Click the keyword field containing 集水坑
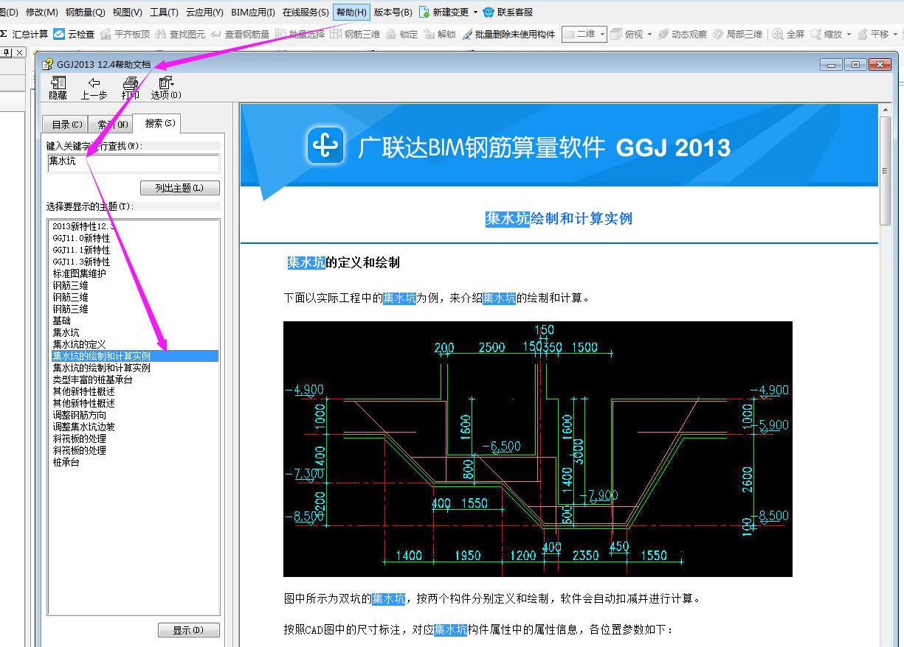This screenshot has height=647, width=904. coord(134,163)
